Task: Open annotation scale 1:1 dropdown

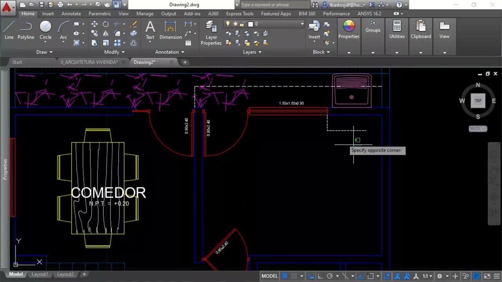Action: [x=427, y=276]
